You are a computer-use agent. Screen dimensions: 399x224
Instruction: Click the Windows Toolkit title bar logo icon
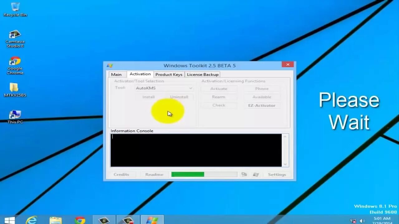[x=109, y=65]
